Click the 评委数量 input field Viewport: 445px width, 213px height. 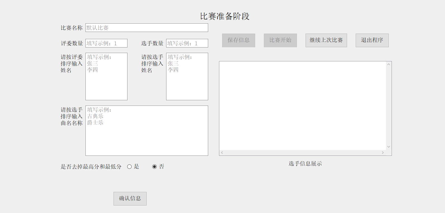coord(106,43)
